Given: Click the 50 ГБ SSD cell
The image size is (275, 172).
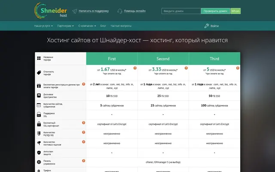Looking at the screenshot, I should [x=214, y=96].
